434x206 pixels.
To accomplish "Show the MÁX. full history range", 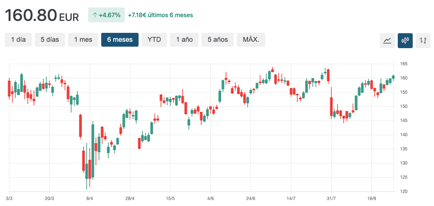I will [251, 40].
